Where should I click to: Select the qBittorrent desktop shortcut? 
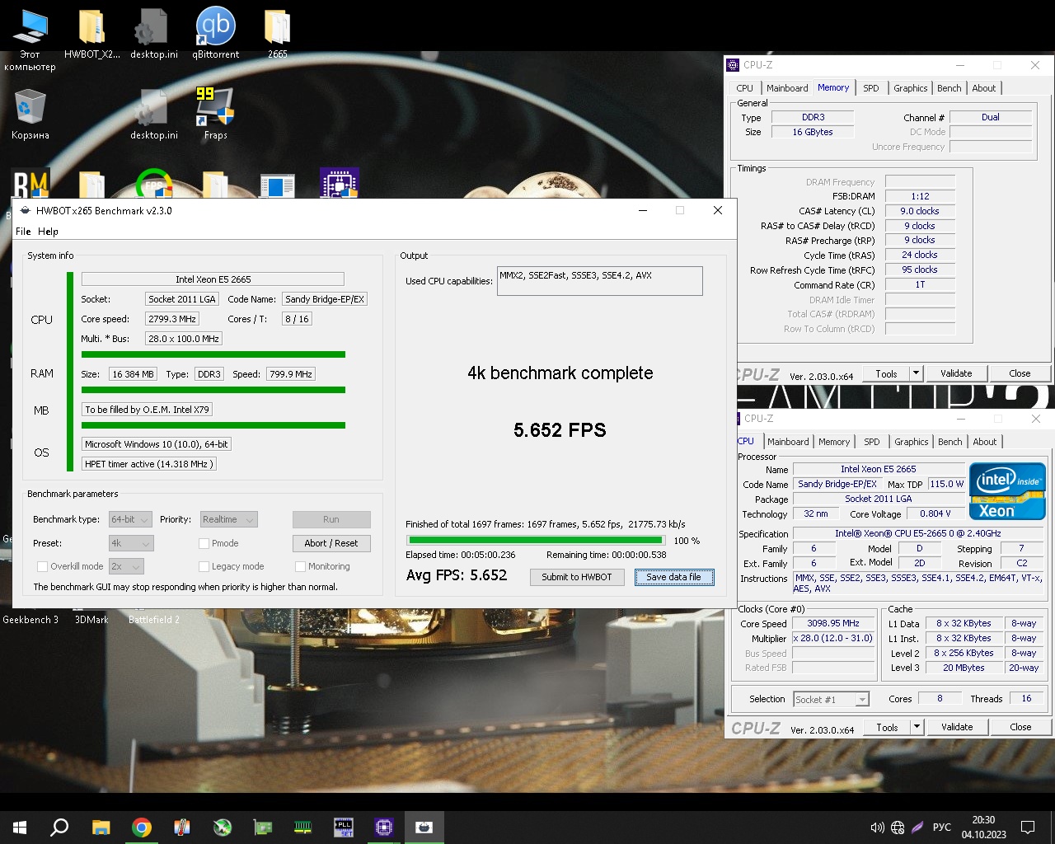point(216,35)
